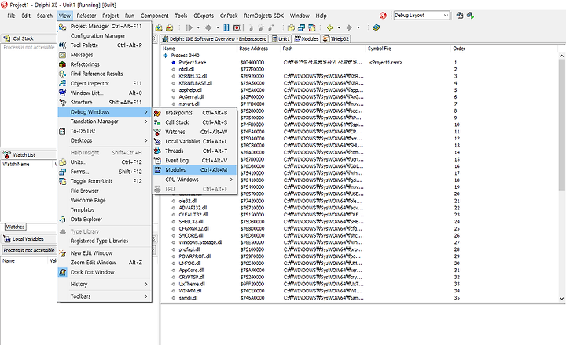Open the Help contents book icon
Viewport: 566px width, 345px height.
tap(376, 27)
